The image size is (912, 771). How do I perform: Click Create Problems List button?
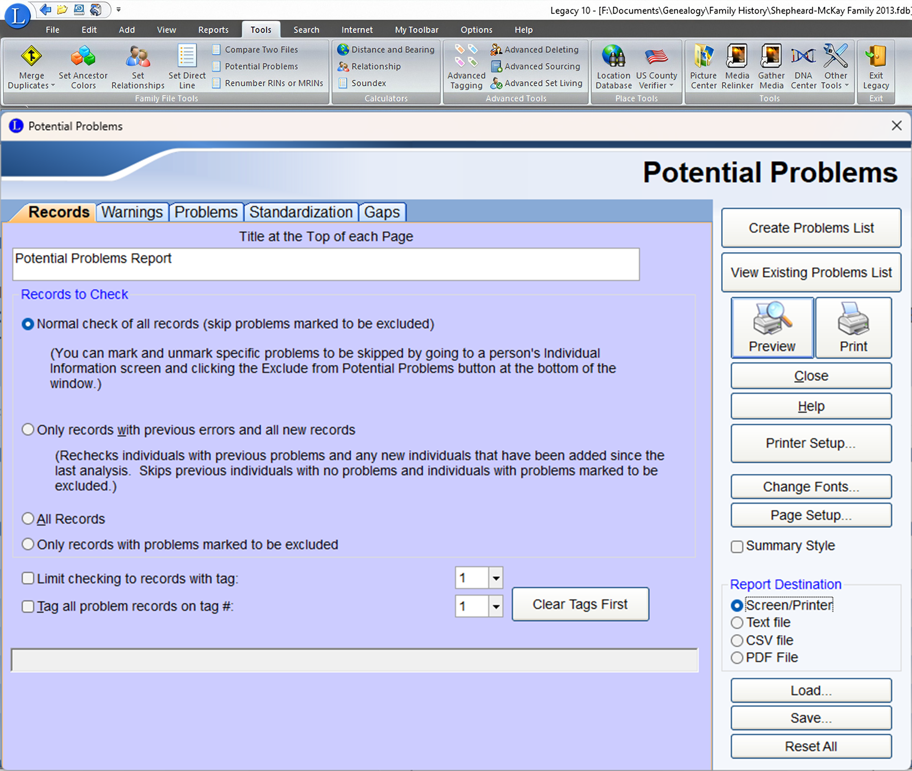click(811, 228)
